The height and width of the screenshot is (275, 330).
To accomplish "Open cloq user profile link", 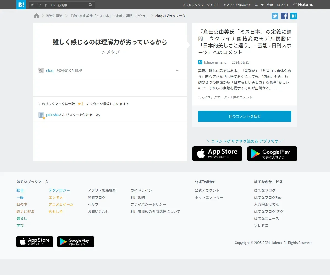I will click(50, 71).
